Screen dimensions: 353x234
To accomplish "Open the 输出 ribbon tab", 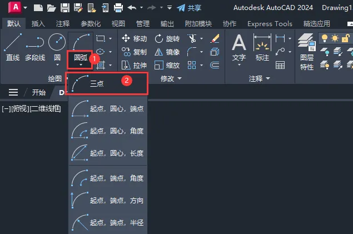I will click(x=167, y=23).
